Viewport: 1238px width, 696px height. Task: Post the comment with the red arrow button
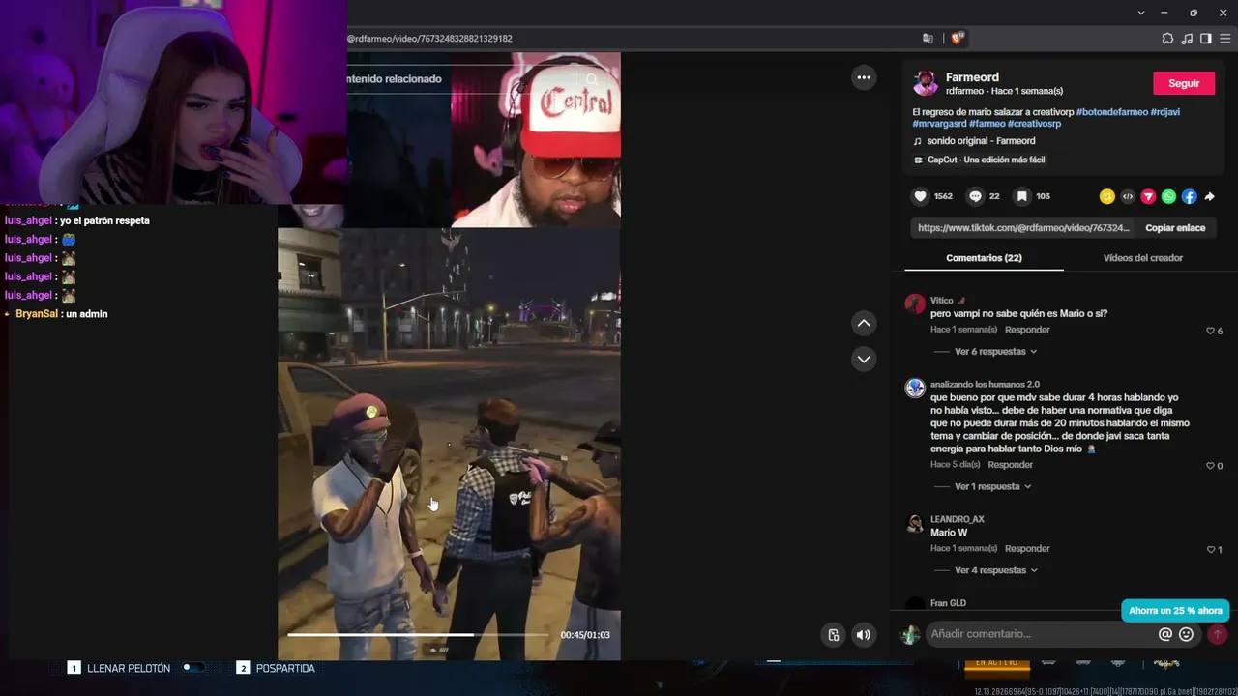click(1218, 634)
